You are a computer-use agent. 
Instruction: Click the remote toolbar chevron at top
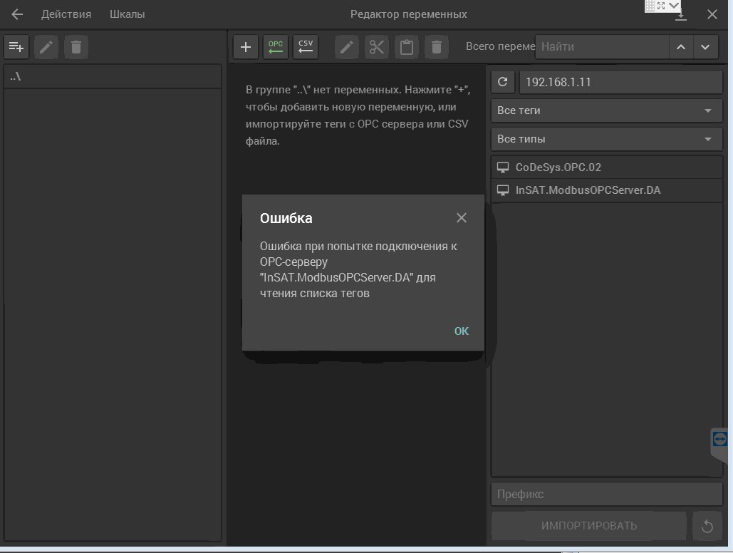tap(674, 5)
